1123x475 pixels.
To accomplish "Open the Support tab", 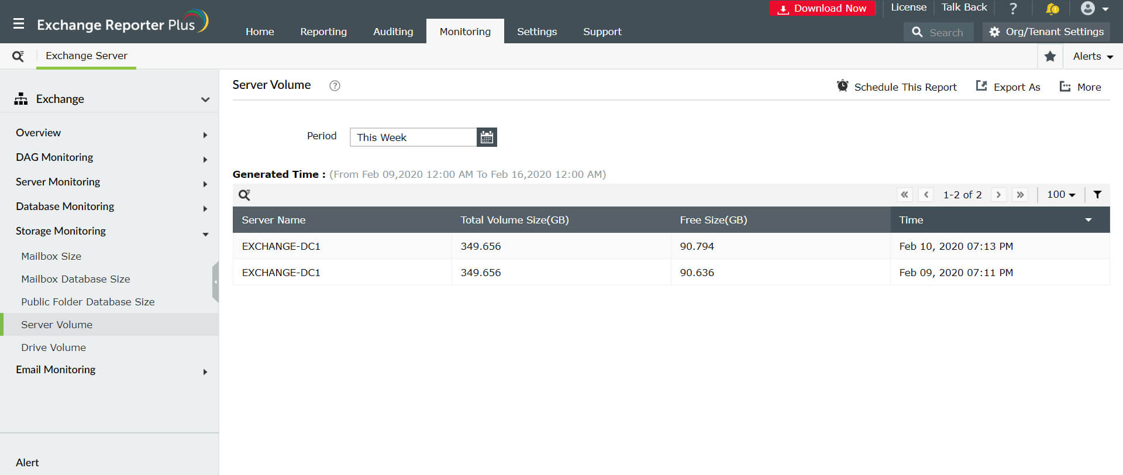I will [x=602, y=32].
